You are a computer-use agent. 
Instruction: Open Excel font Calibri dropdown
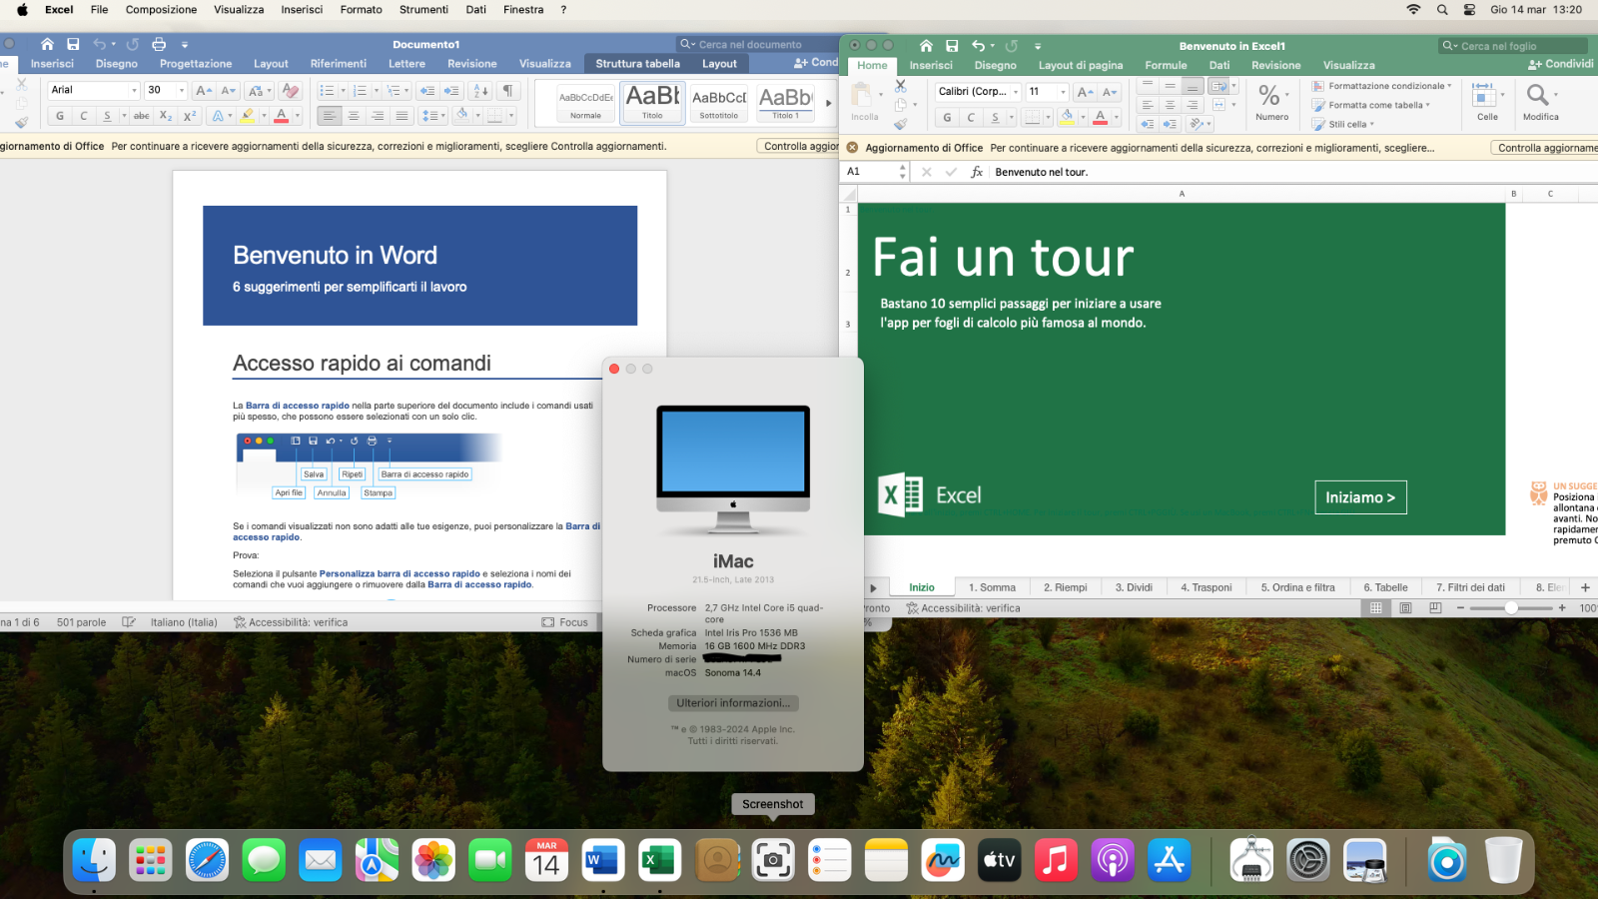(x=1016, y=92)
